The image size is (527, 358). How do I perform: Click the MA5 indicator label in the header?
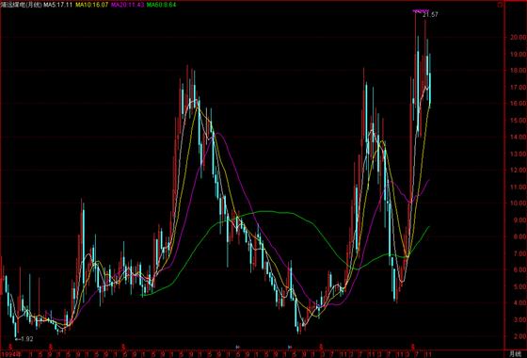[x=57, y=5]
